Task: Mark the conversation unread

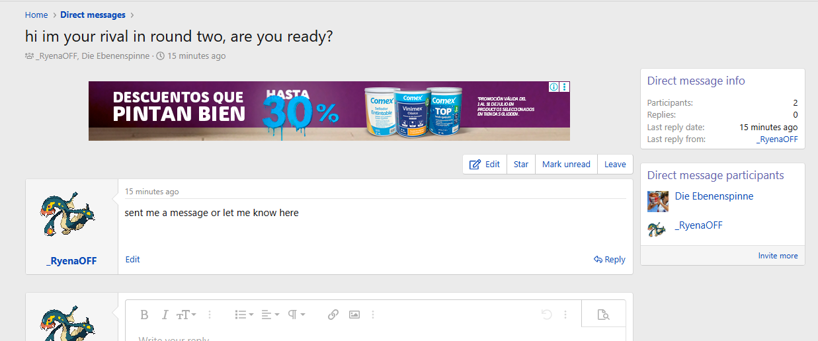Action: (566, 165)
